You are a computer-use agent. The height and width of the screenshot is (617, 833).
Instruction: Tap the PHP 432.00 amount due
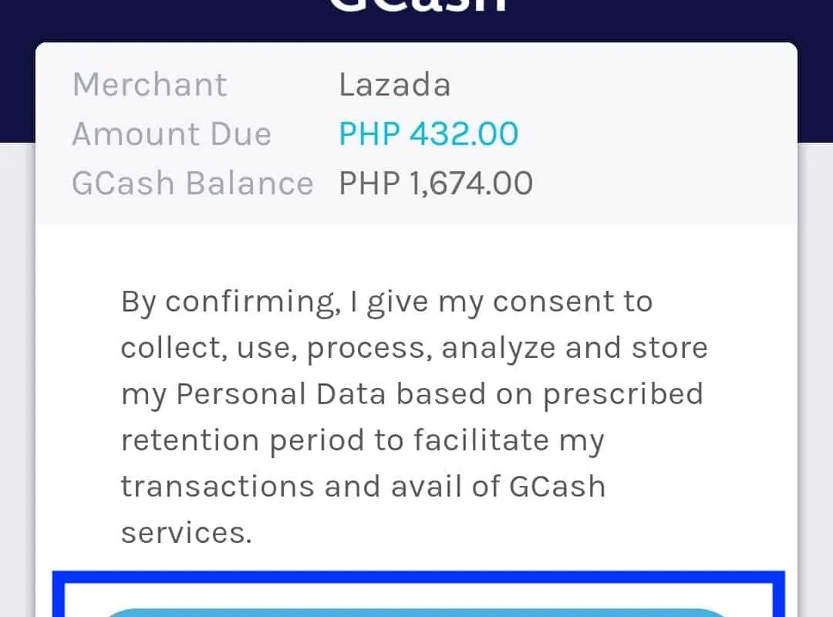428,134
